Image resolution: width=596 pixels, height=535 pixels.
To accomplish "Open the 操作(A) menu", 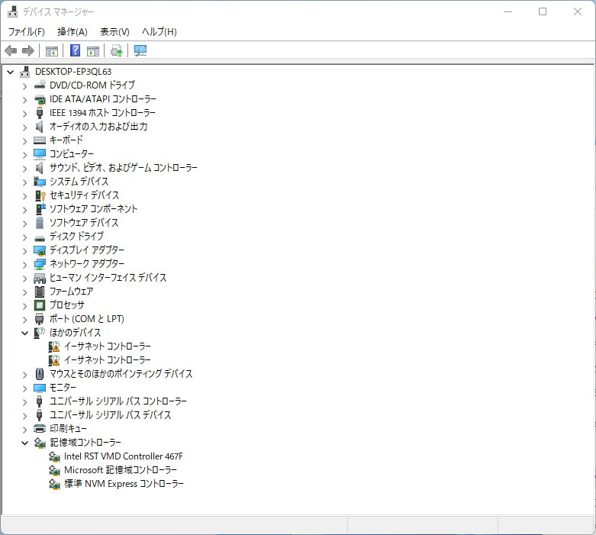I will point(72,32).
